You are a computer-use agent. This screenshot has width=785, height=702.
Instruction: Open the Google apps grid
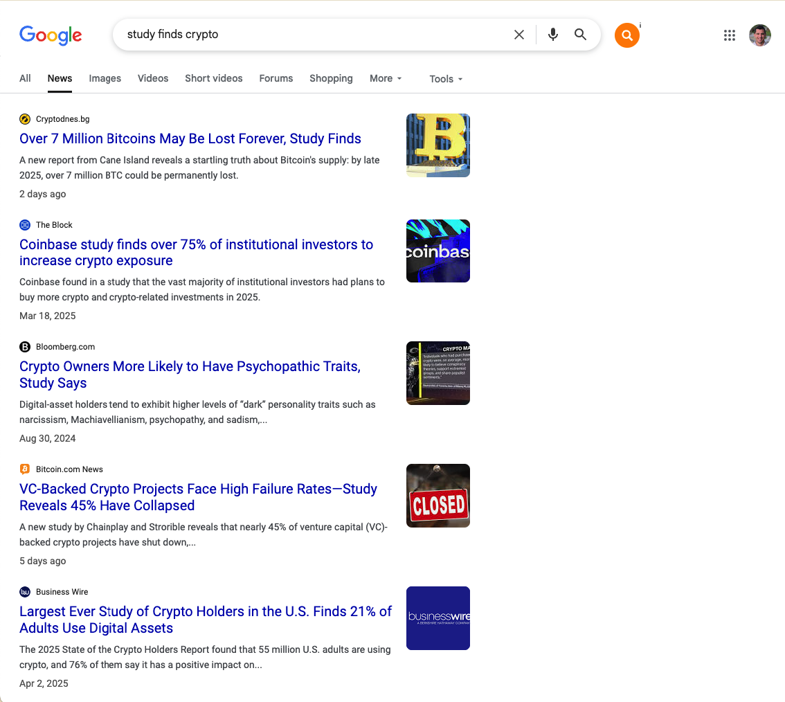729,35
